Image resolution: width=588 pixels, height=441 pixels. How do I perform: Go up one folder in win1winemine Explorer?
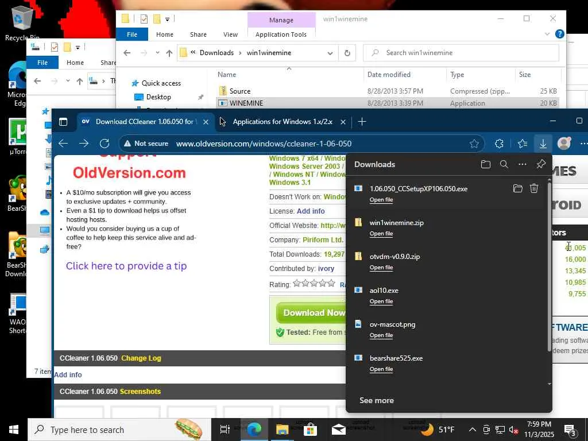[169, 53]
